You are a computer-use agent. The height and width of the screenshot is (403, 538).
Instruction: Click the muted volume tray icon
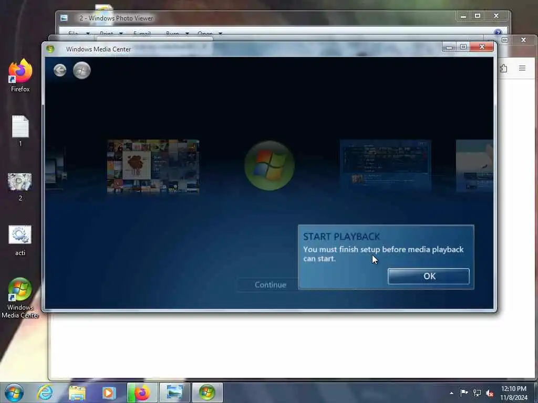click(x=490, y=393)
